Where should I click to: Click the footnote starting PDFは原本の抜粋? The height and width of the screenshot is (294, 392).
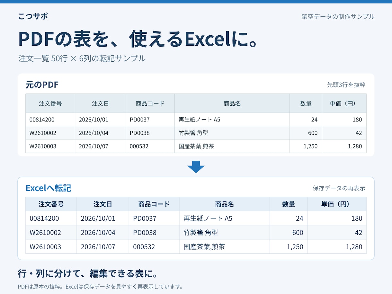(x=100, y=287)
